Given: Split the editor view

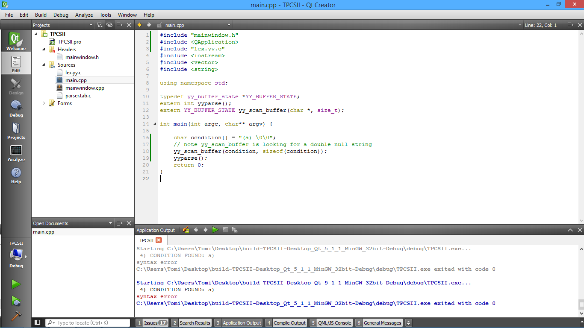Looking at the screenshot, I should click(x=571, y=25).
